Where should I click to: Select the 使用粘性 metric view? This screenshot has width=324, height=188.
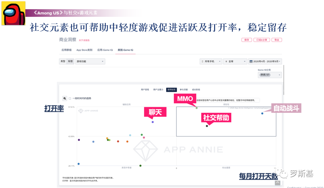(172, 90)
